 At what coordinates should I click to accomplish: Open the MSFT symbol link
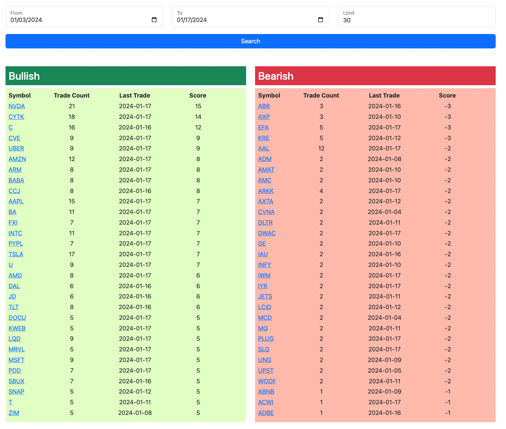click(16, 360)
